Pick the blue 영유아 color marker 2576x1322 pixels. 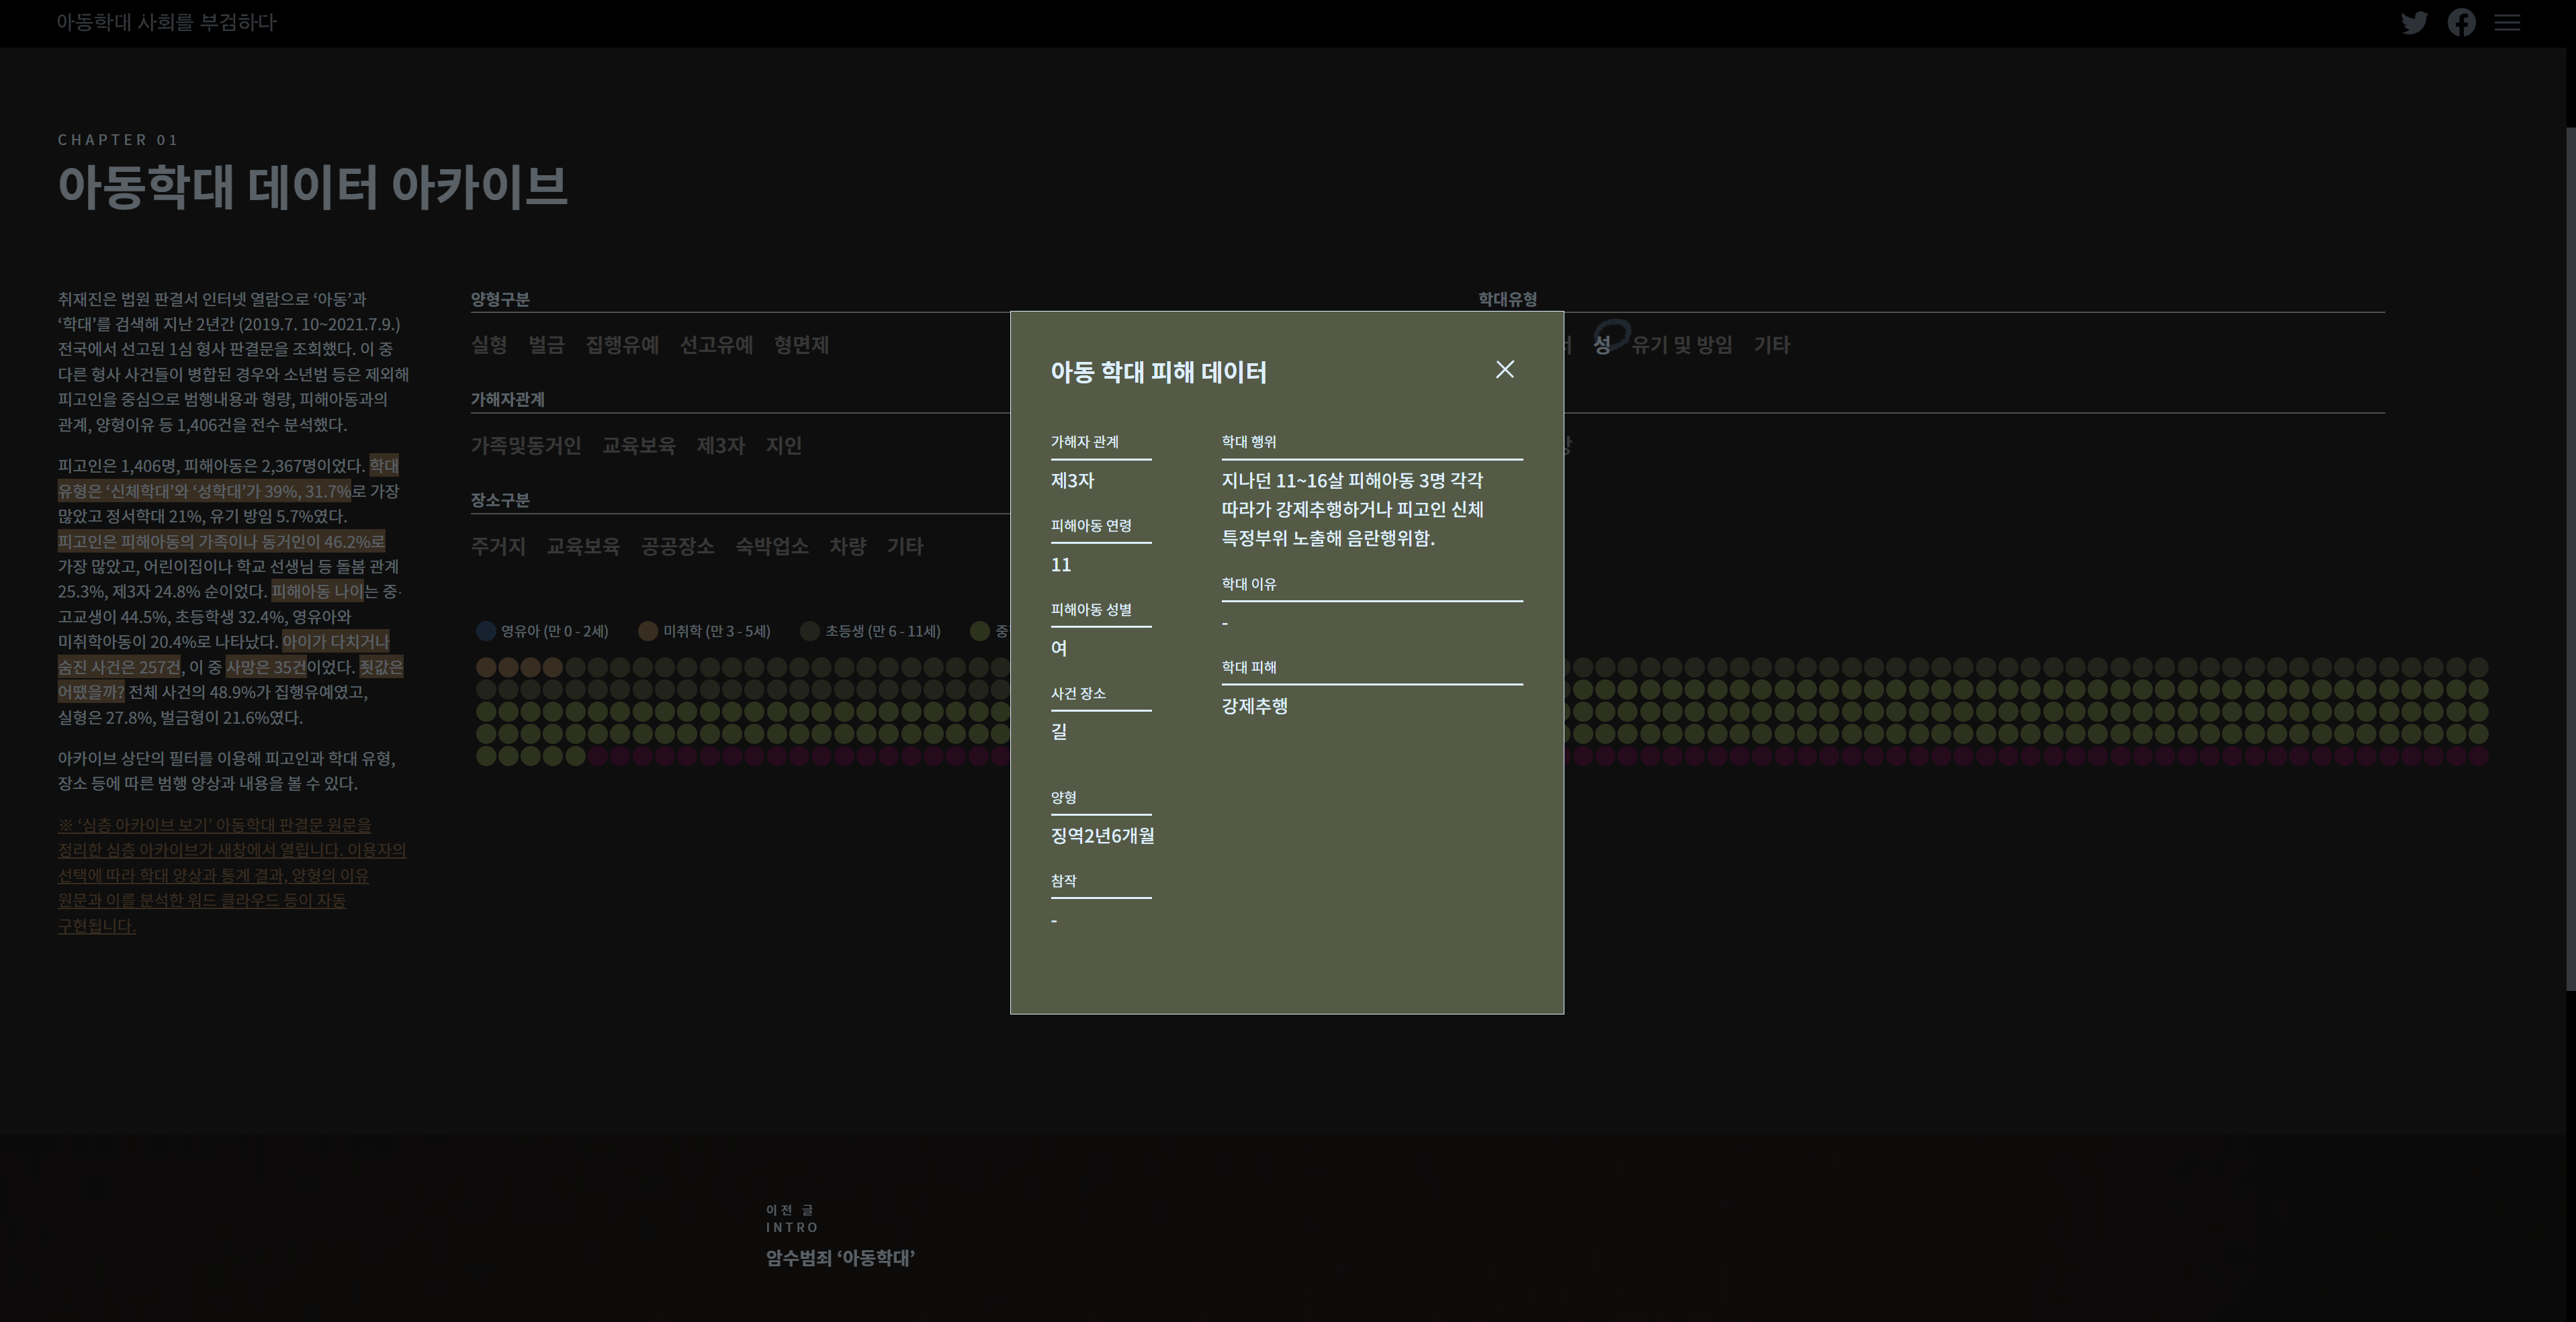pyautogui.click(x=486, y=630)
